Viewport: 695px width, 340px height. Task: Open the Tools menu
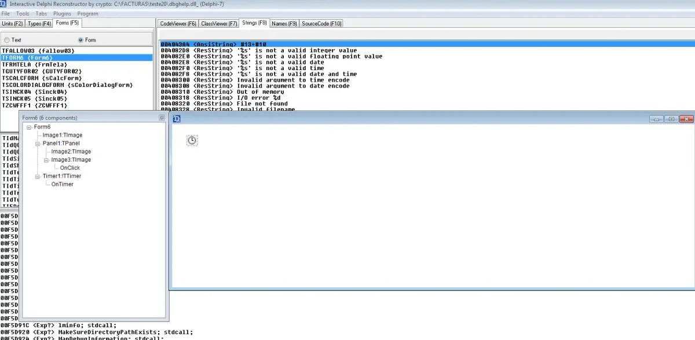coord(23,13)
